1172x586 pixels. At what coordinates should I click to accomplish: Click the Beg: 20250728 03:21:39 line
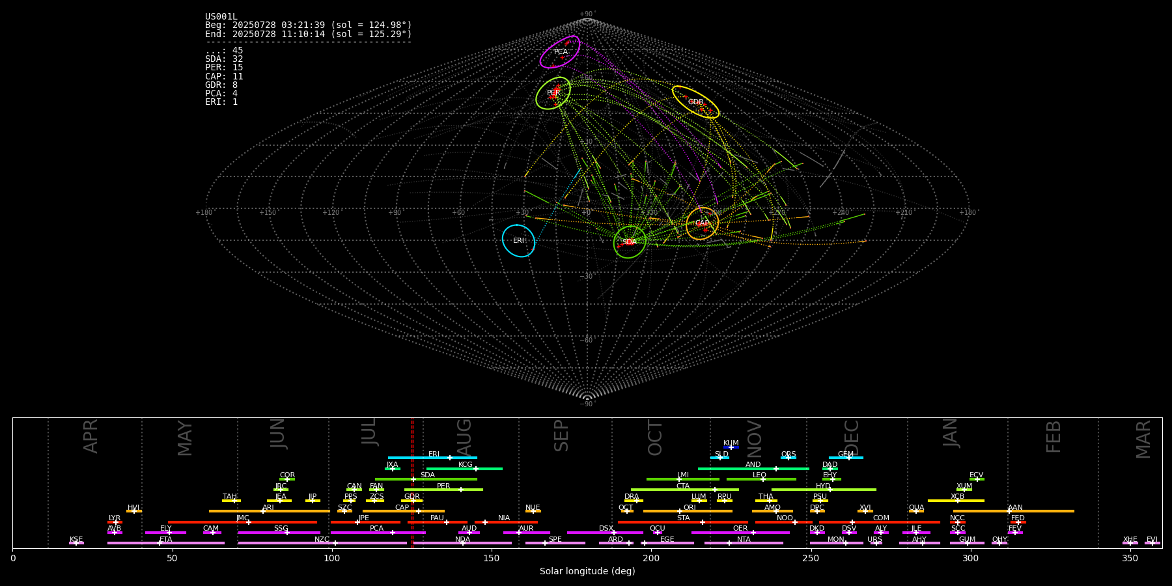309,25
